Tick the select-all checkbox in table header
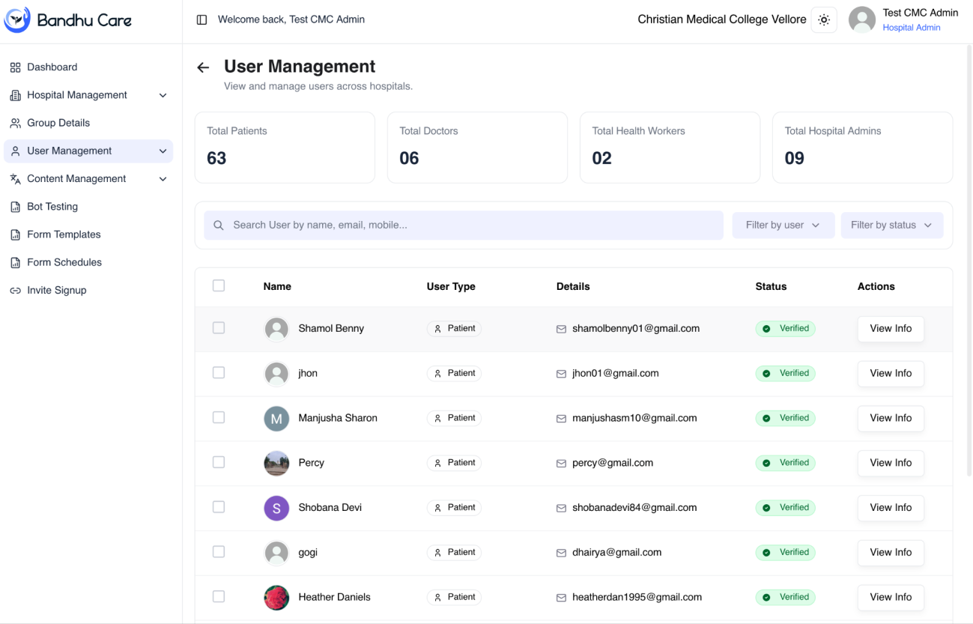This screenshot has width=973, height=624. [219, 285]
